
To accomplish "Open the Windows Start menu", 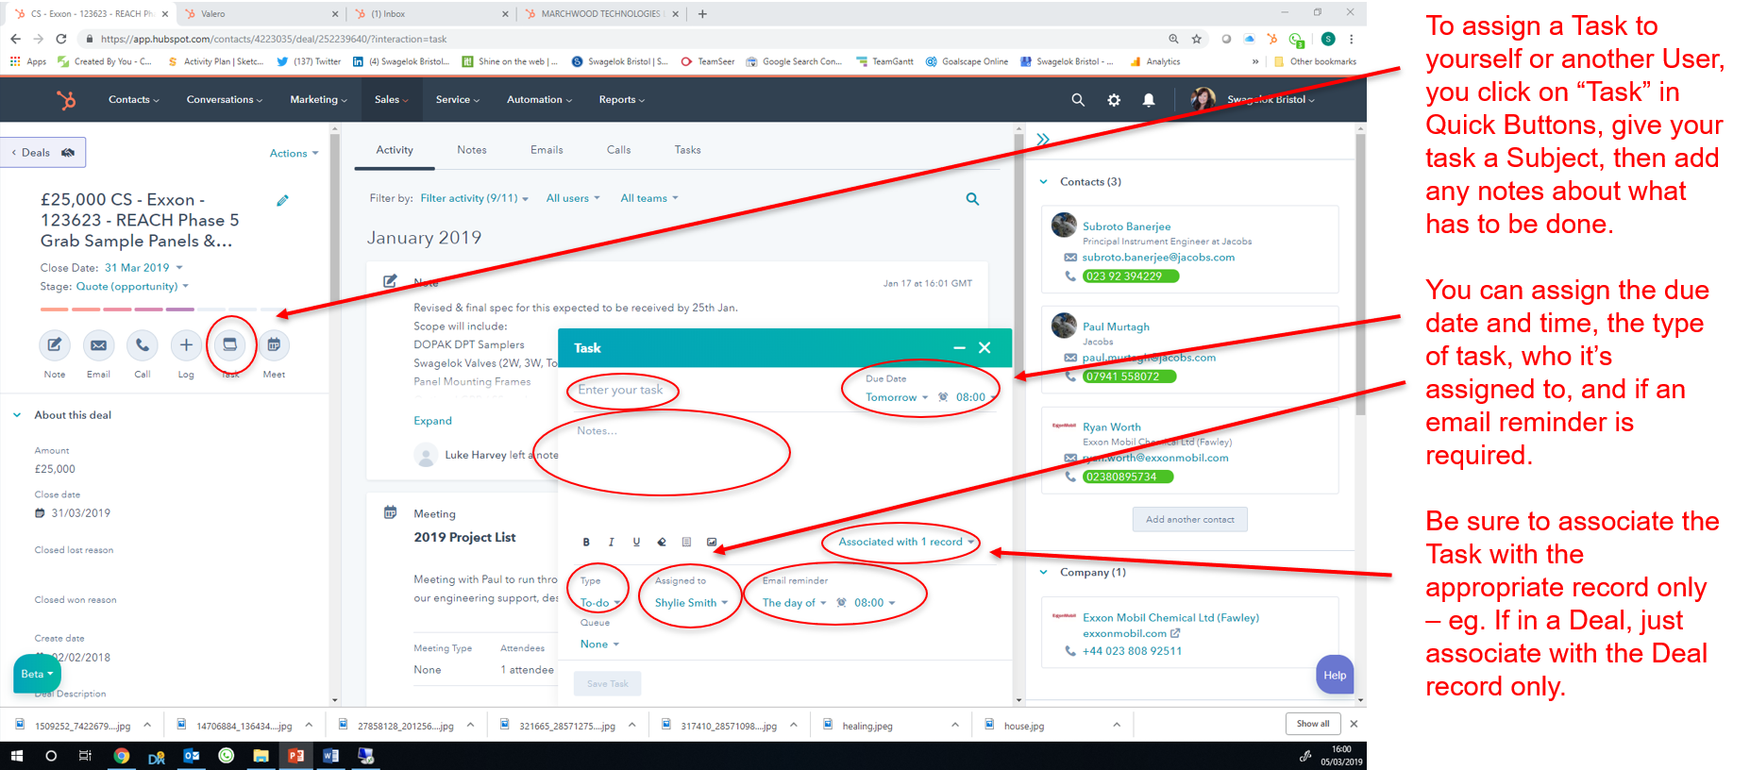I will (16, 756).
